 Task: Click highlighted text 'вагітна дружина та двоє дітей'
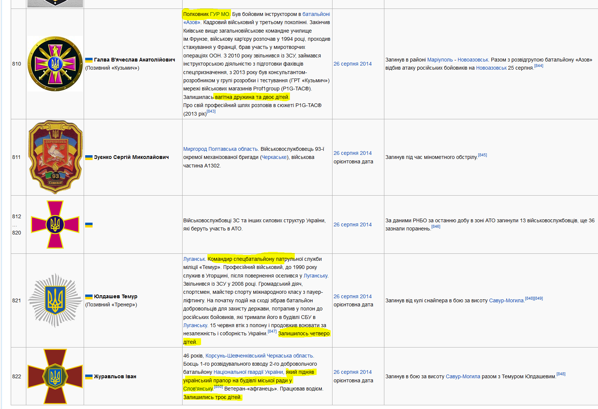(252, 97)
